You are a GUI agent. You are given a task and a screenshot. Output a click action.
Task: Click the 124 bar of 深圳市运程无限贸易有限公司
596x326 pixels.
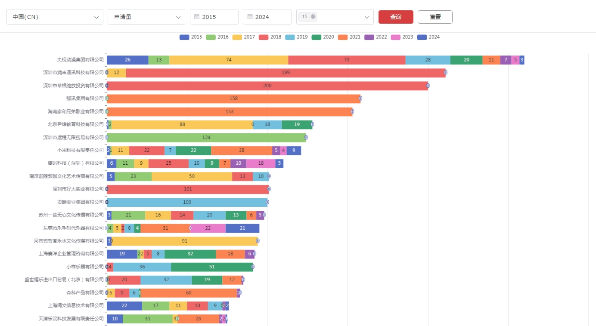[206, 137]
